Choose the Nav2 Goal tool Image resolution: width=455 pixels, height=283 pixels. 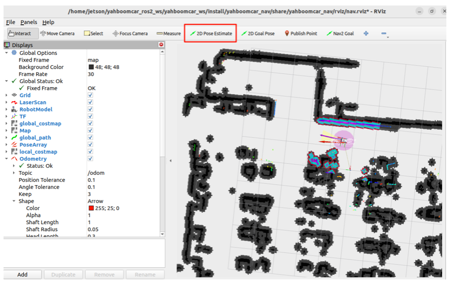[340, 34]
